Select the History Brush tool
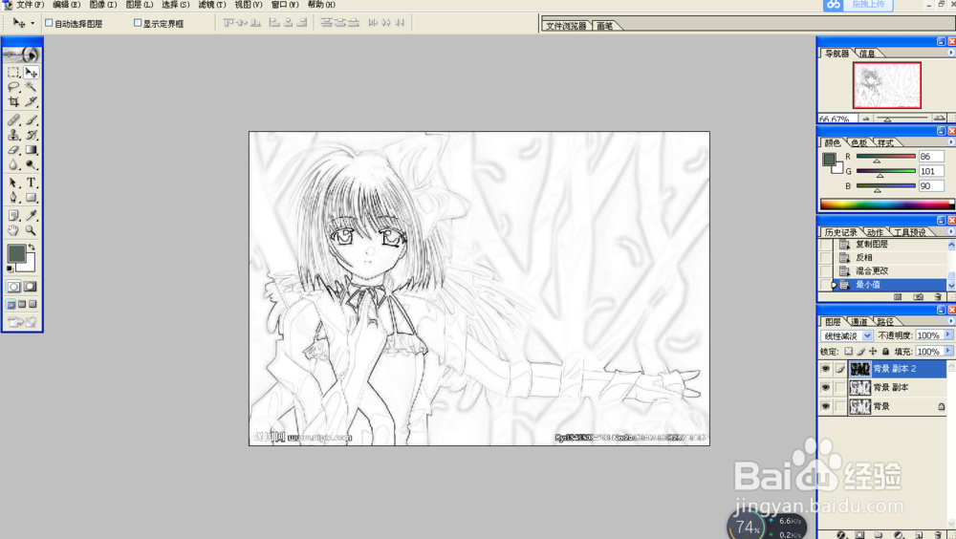 coord(31,135)
